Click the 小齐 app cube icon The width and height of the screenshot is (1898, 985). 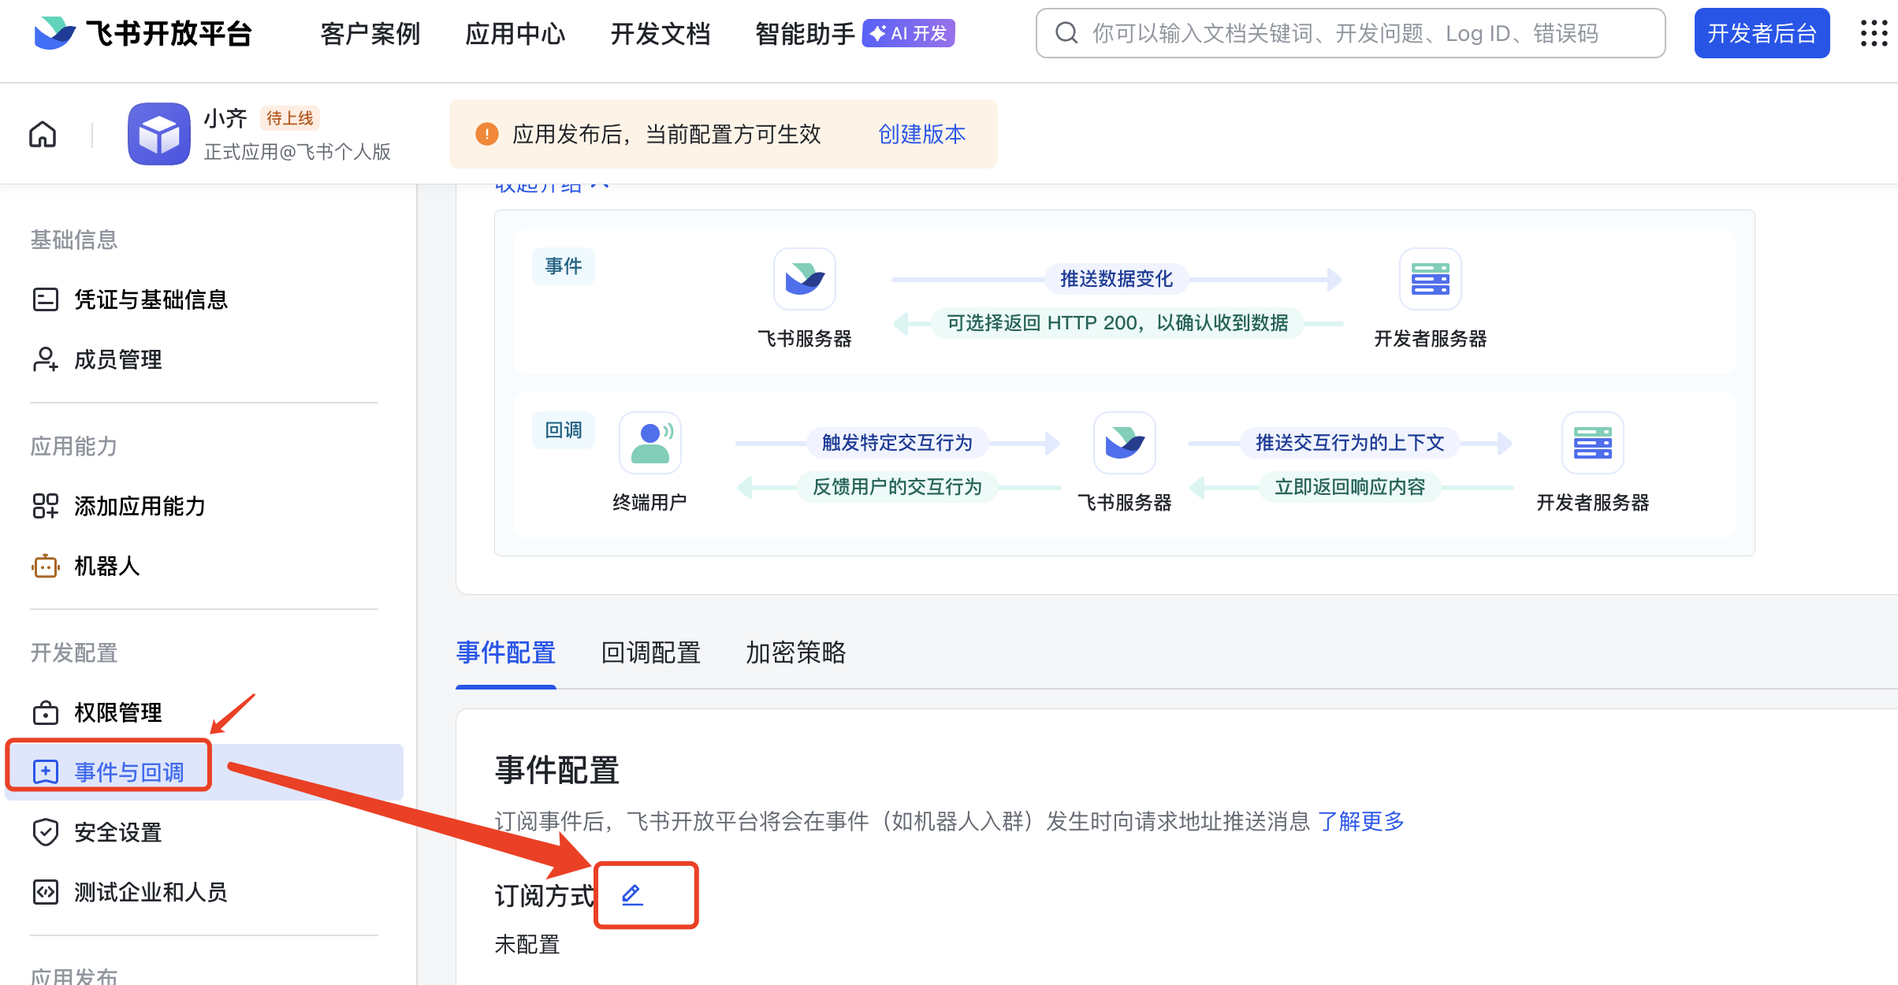coord(159,134)
